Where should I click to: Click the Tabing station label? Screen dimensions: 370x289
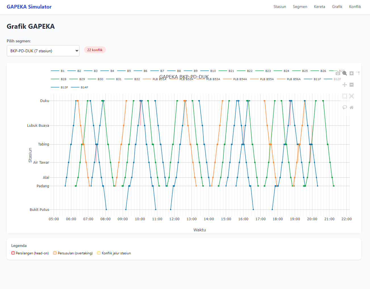click(43, 144)
